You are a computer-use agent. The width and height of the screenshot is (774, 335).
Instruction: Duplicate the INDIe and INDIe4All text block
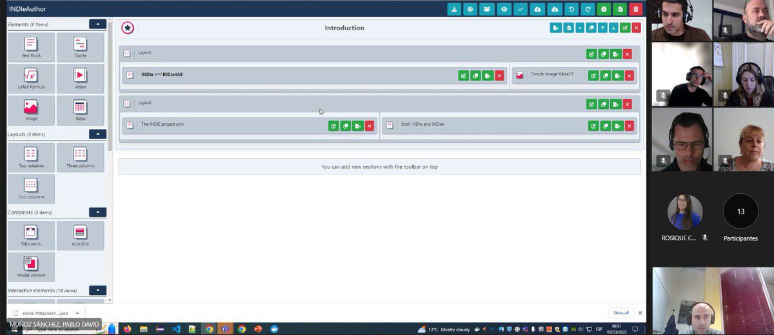(x=475, y=75)
